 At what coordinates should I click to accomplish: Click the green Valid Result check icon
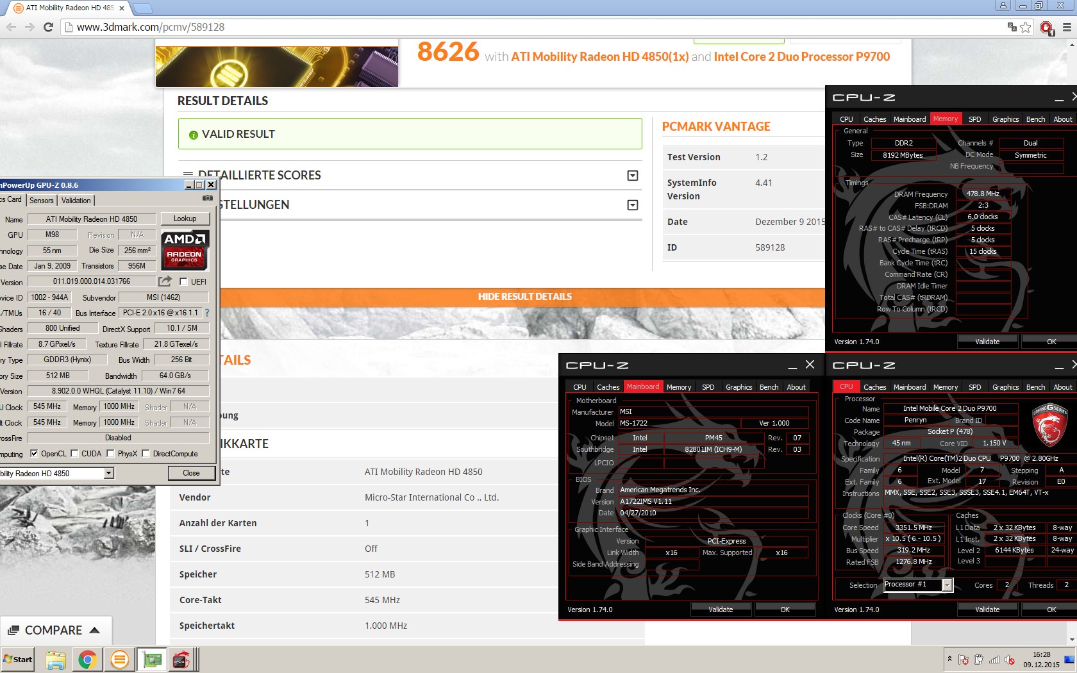coord(193,135)
